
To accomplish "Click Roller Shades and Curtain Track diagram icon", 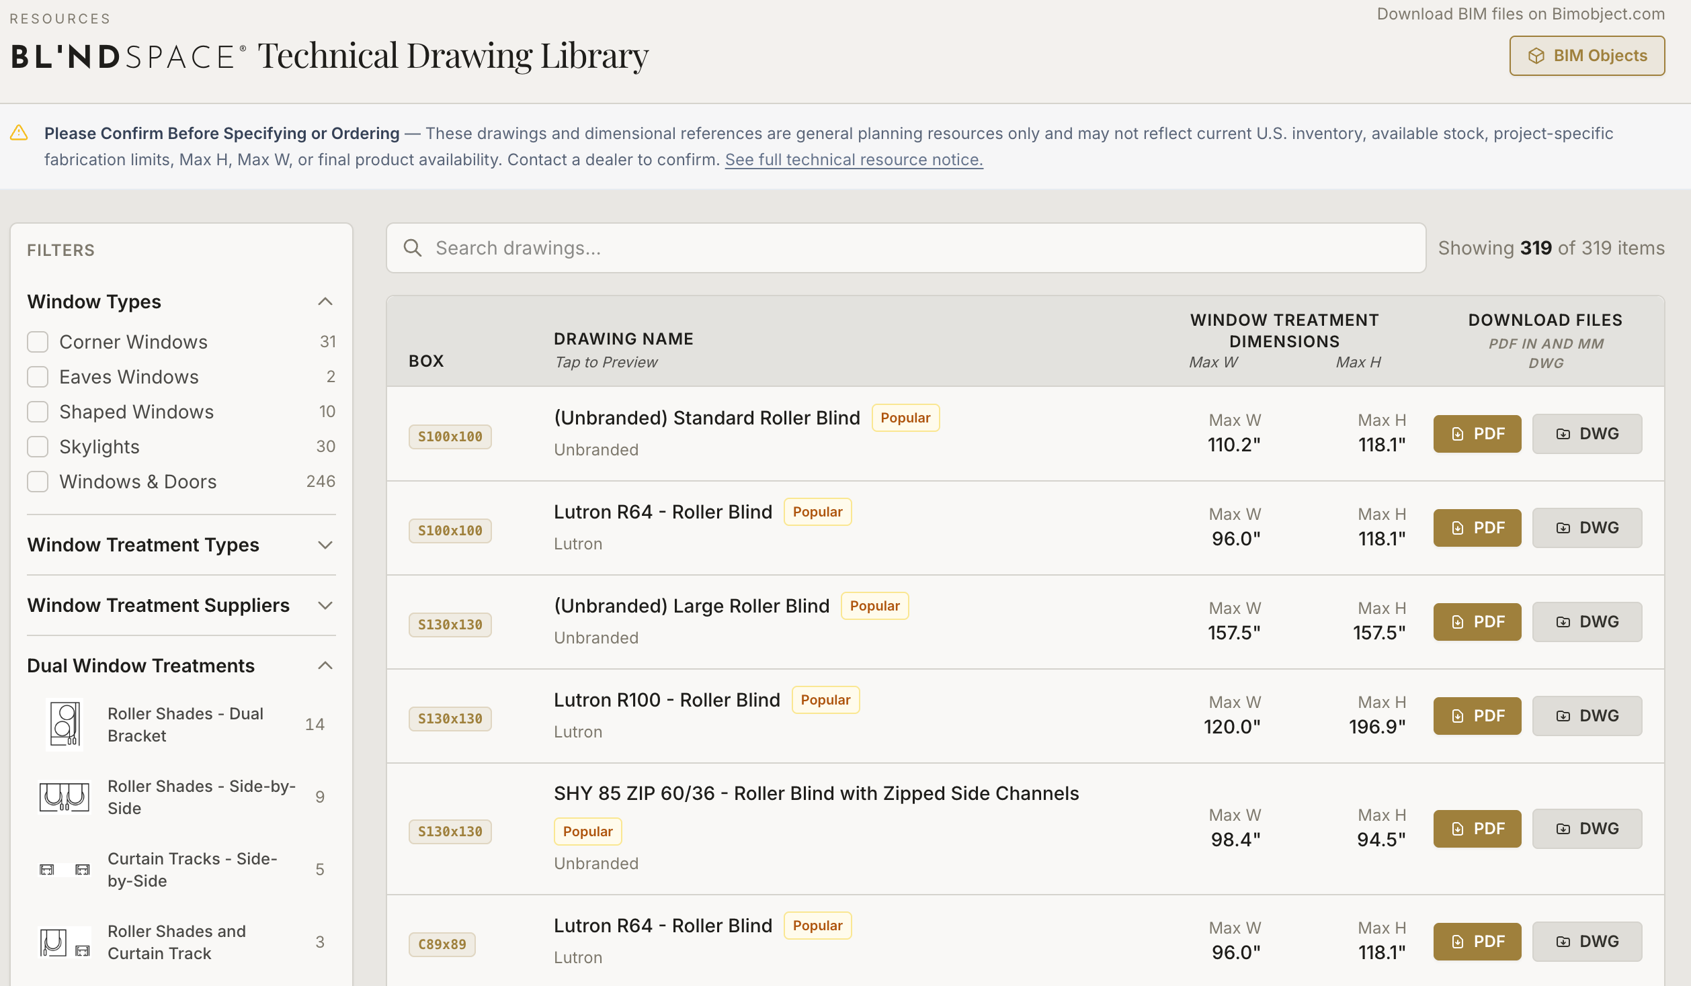I will (x=65, y=942).
